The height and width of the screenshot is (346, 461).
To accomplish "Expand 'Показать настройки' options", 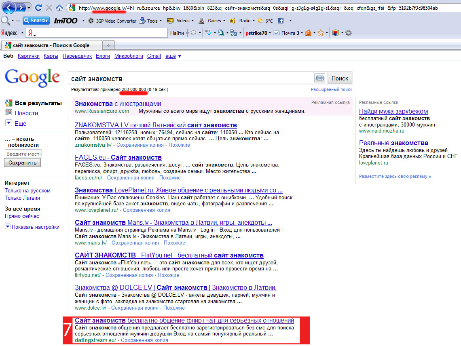I will coord(32,227).
